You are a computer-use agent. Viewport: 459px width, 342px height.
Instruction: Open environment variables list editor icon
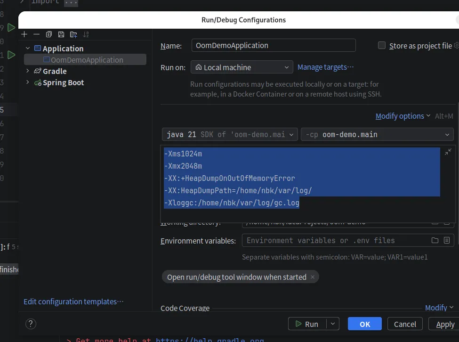point(447,240)
